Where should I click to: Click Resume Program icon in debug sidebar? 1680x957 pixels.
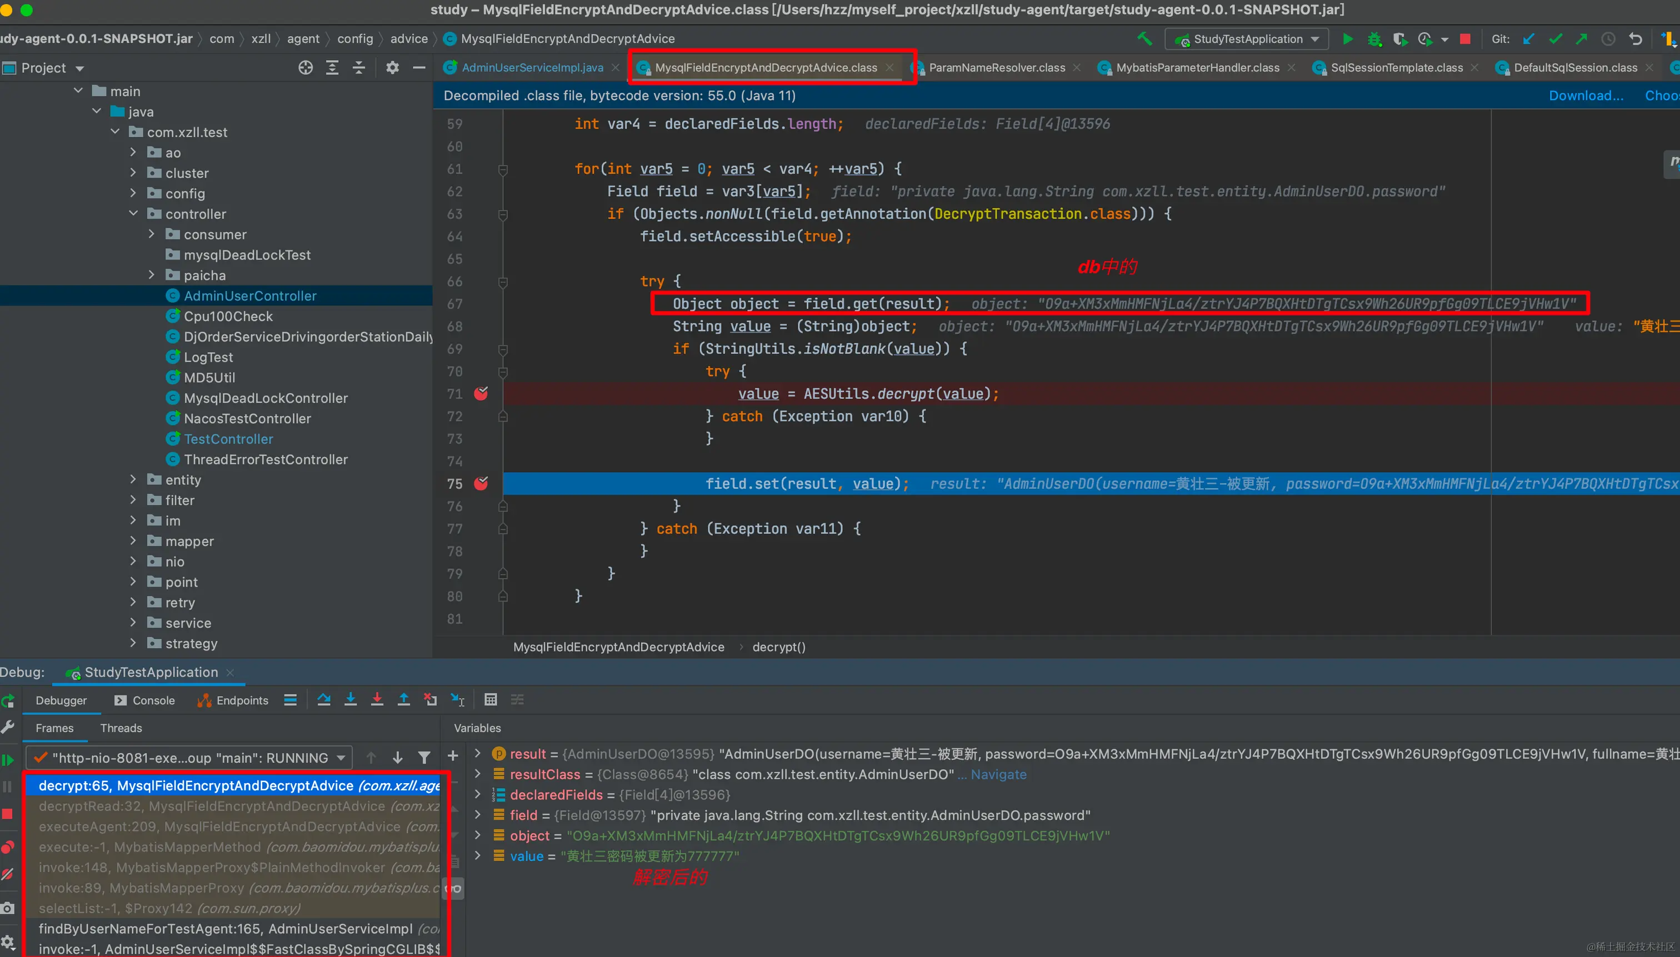pos(8,760)
